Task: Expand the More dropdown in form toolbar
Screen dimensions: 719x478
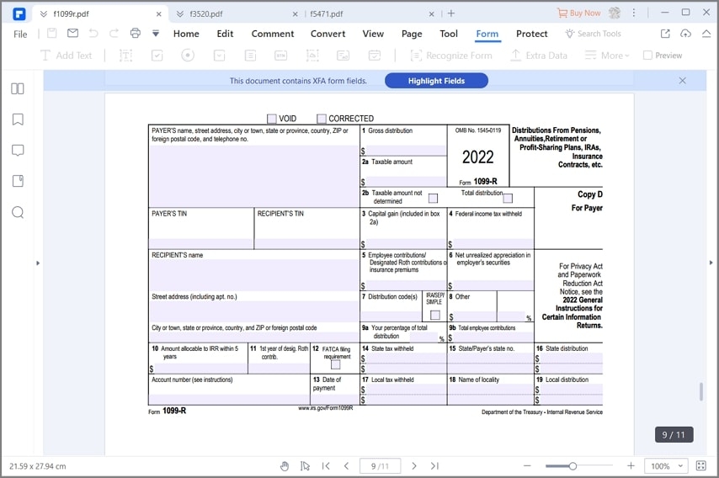Action: pos(615,56)
